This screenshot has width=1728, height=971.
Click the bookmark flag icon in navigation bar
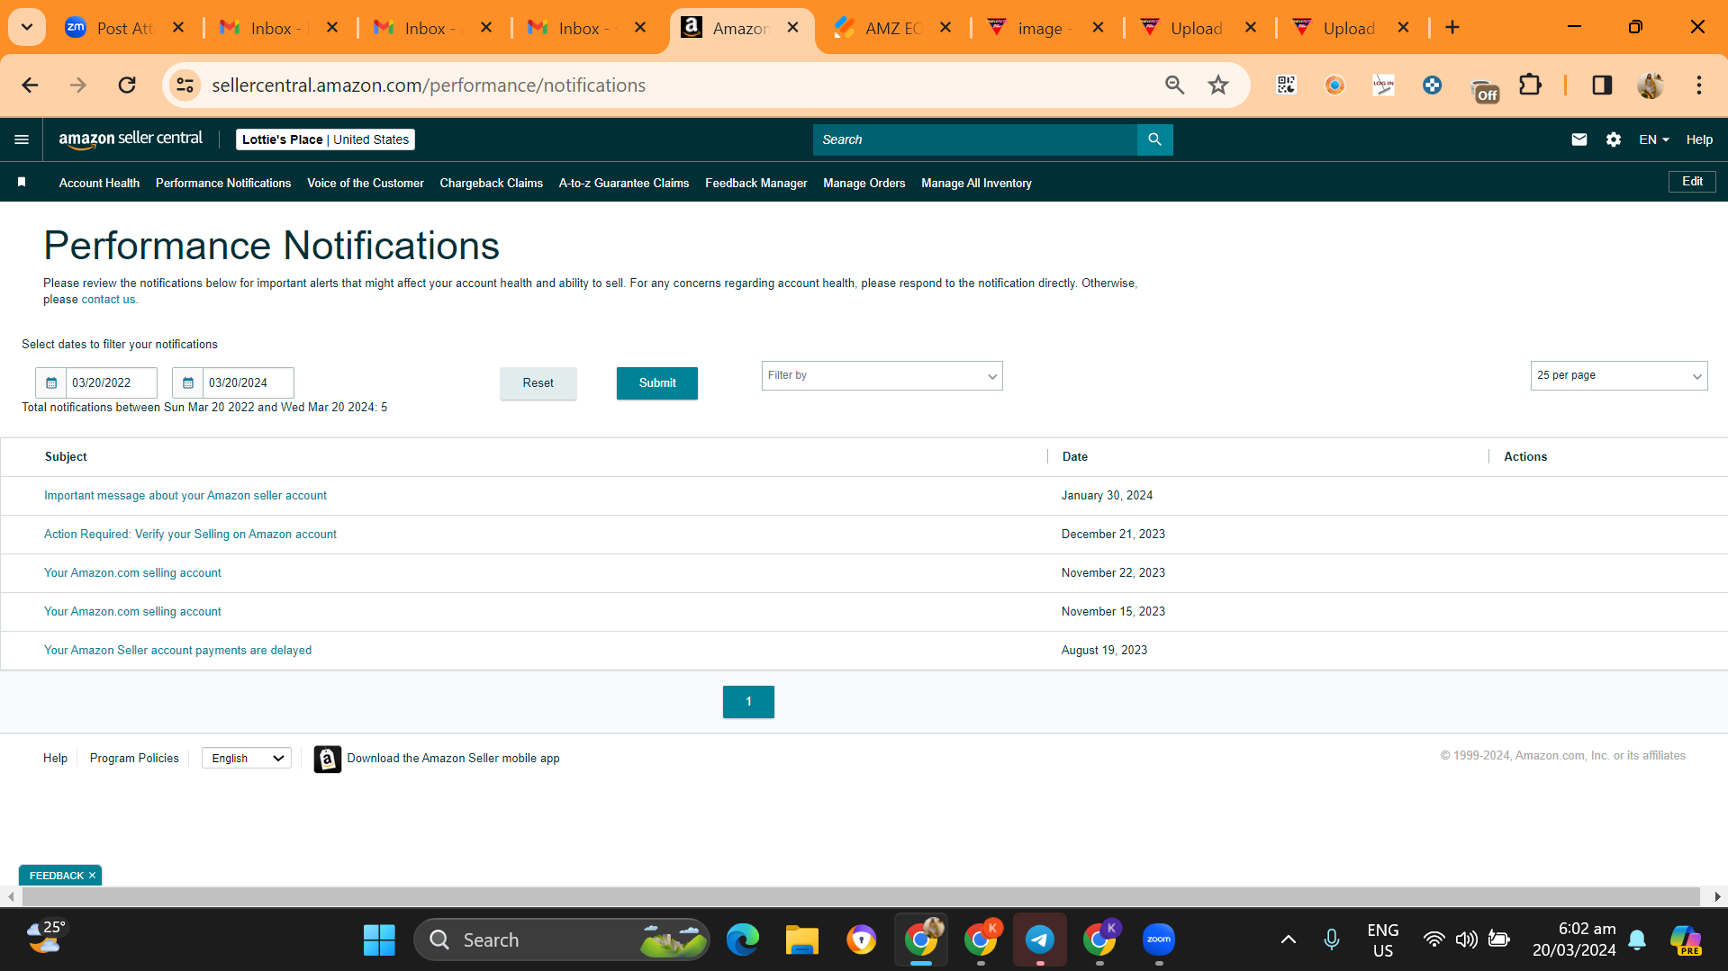coord(22,182)
